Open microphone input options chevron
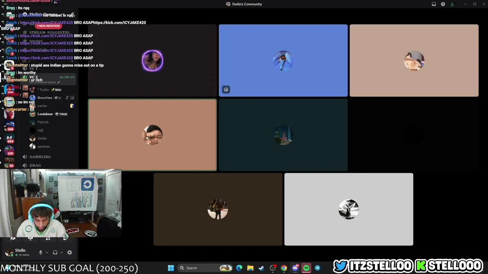Screen dimensions: 488x274 47,252
